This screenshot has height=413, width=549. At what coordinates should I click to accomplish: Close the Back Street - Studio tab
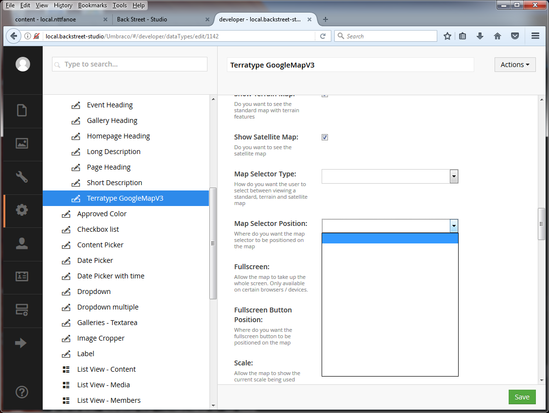point(207,19)
